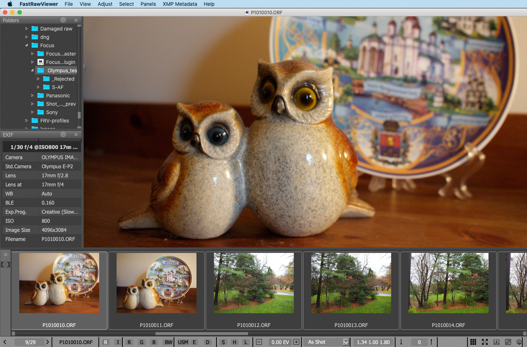Open the Folders panel gear settings
Screen dimensions: 527x347
click(x=63, y=20)
